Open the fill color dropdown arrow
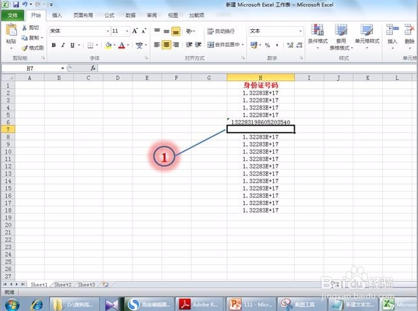418x311 pixels. pyautogui.click(x=115, y=45)
